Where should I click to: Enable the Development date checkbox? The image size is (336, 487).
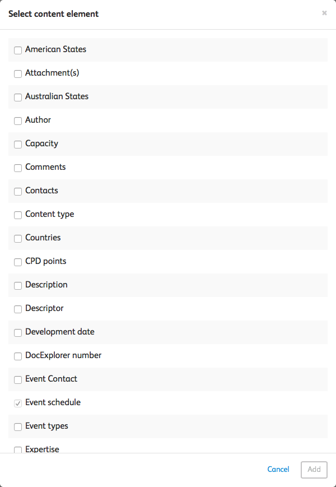point(18,332)
